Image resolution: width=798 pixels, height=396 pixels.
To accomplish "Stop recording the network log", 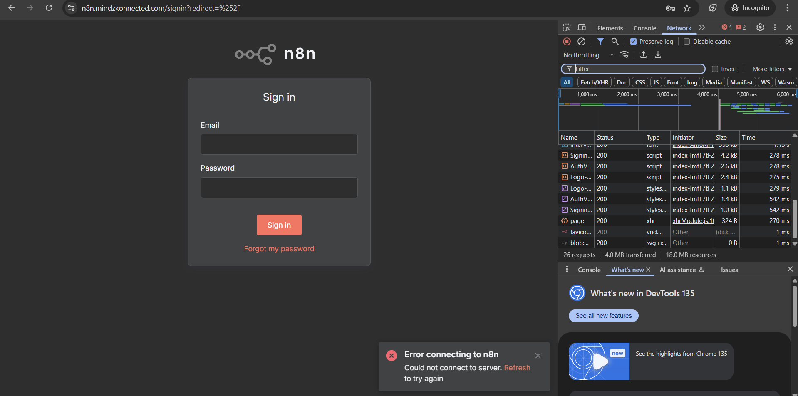I will 567,41.
